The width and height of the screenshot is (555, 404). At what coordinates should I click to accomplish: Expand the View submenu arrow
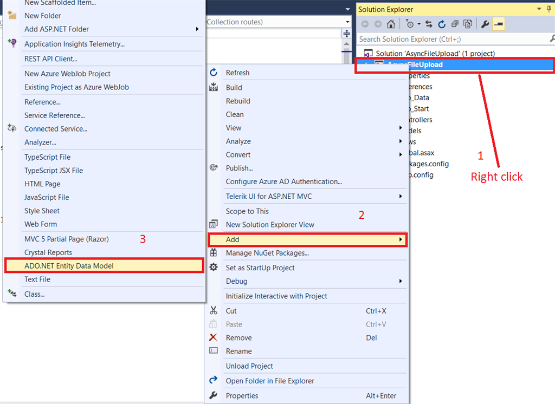[401, 128]
